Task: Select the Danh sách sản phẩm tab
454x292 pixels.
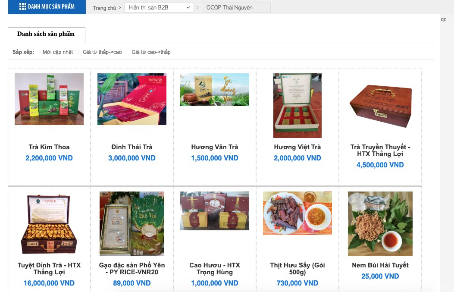Action: pos(46,34)
